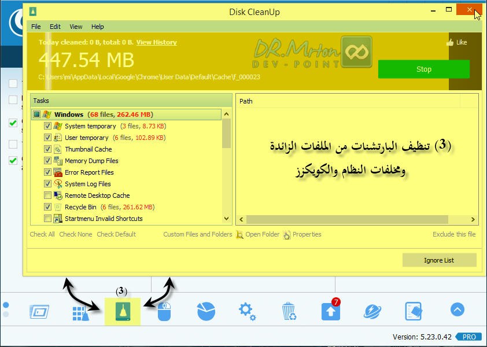487x347 pixels.
Task: Open the View History link
Action: tap(157, 42)
